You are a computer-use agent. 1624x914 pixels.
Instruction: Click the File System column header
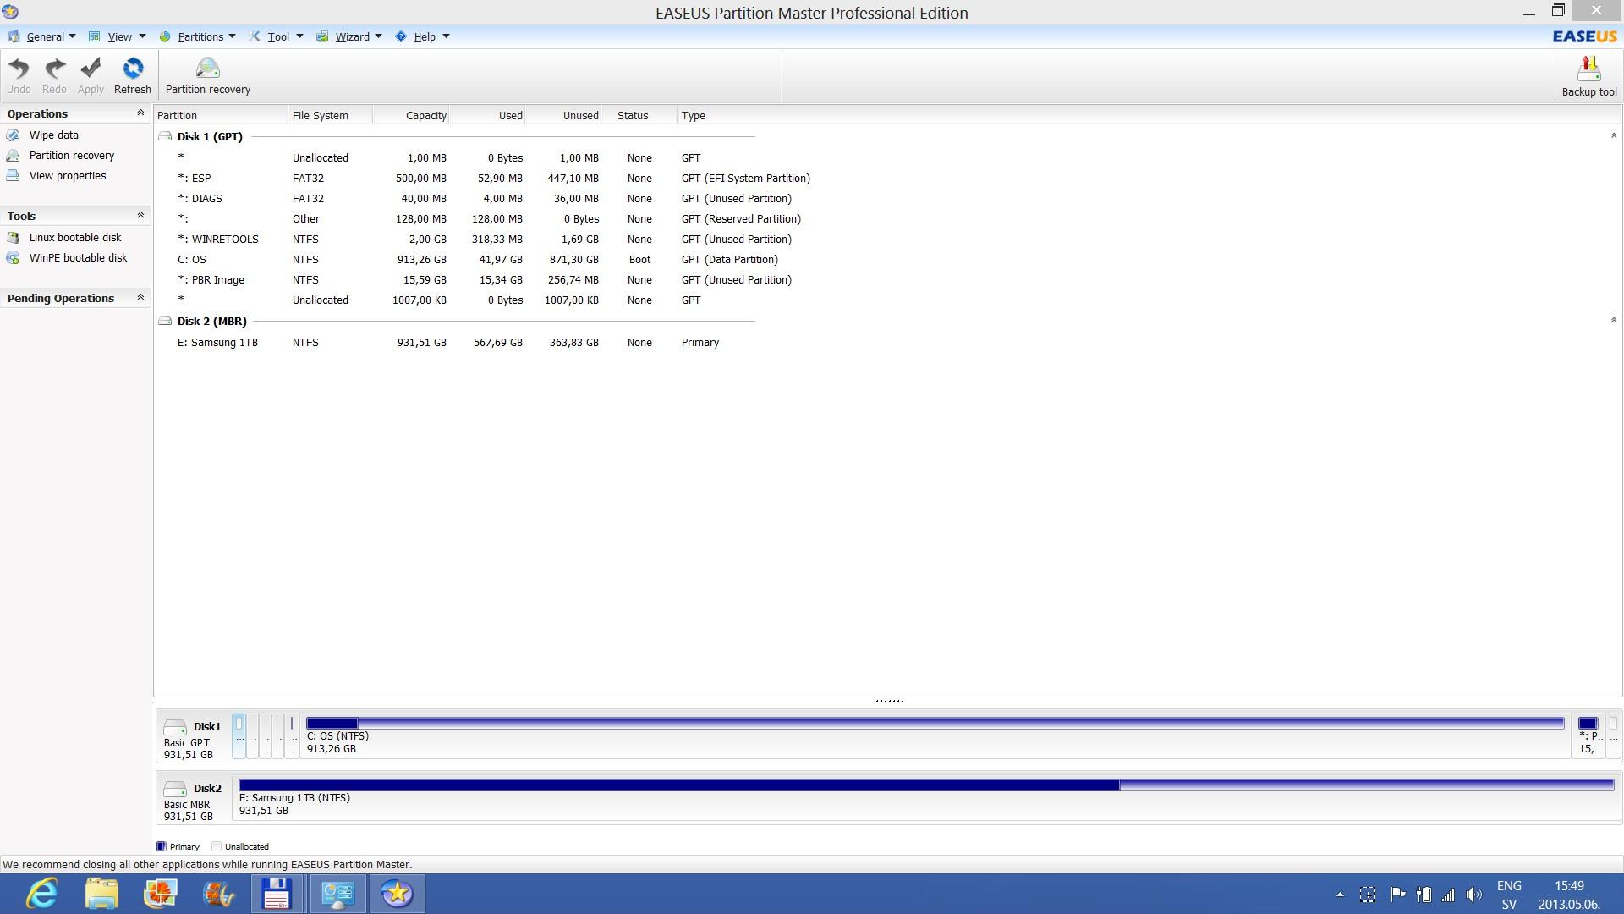(330, 116)
